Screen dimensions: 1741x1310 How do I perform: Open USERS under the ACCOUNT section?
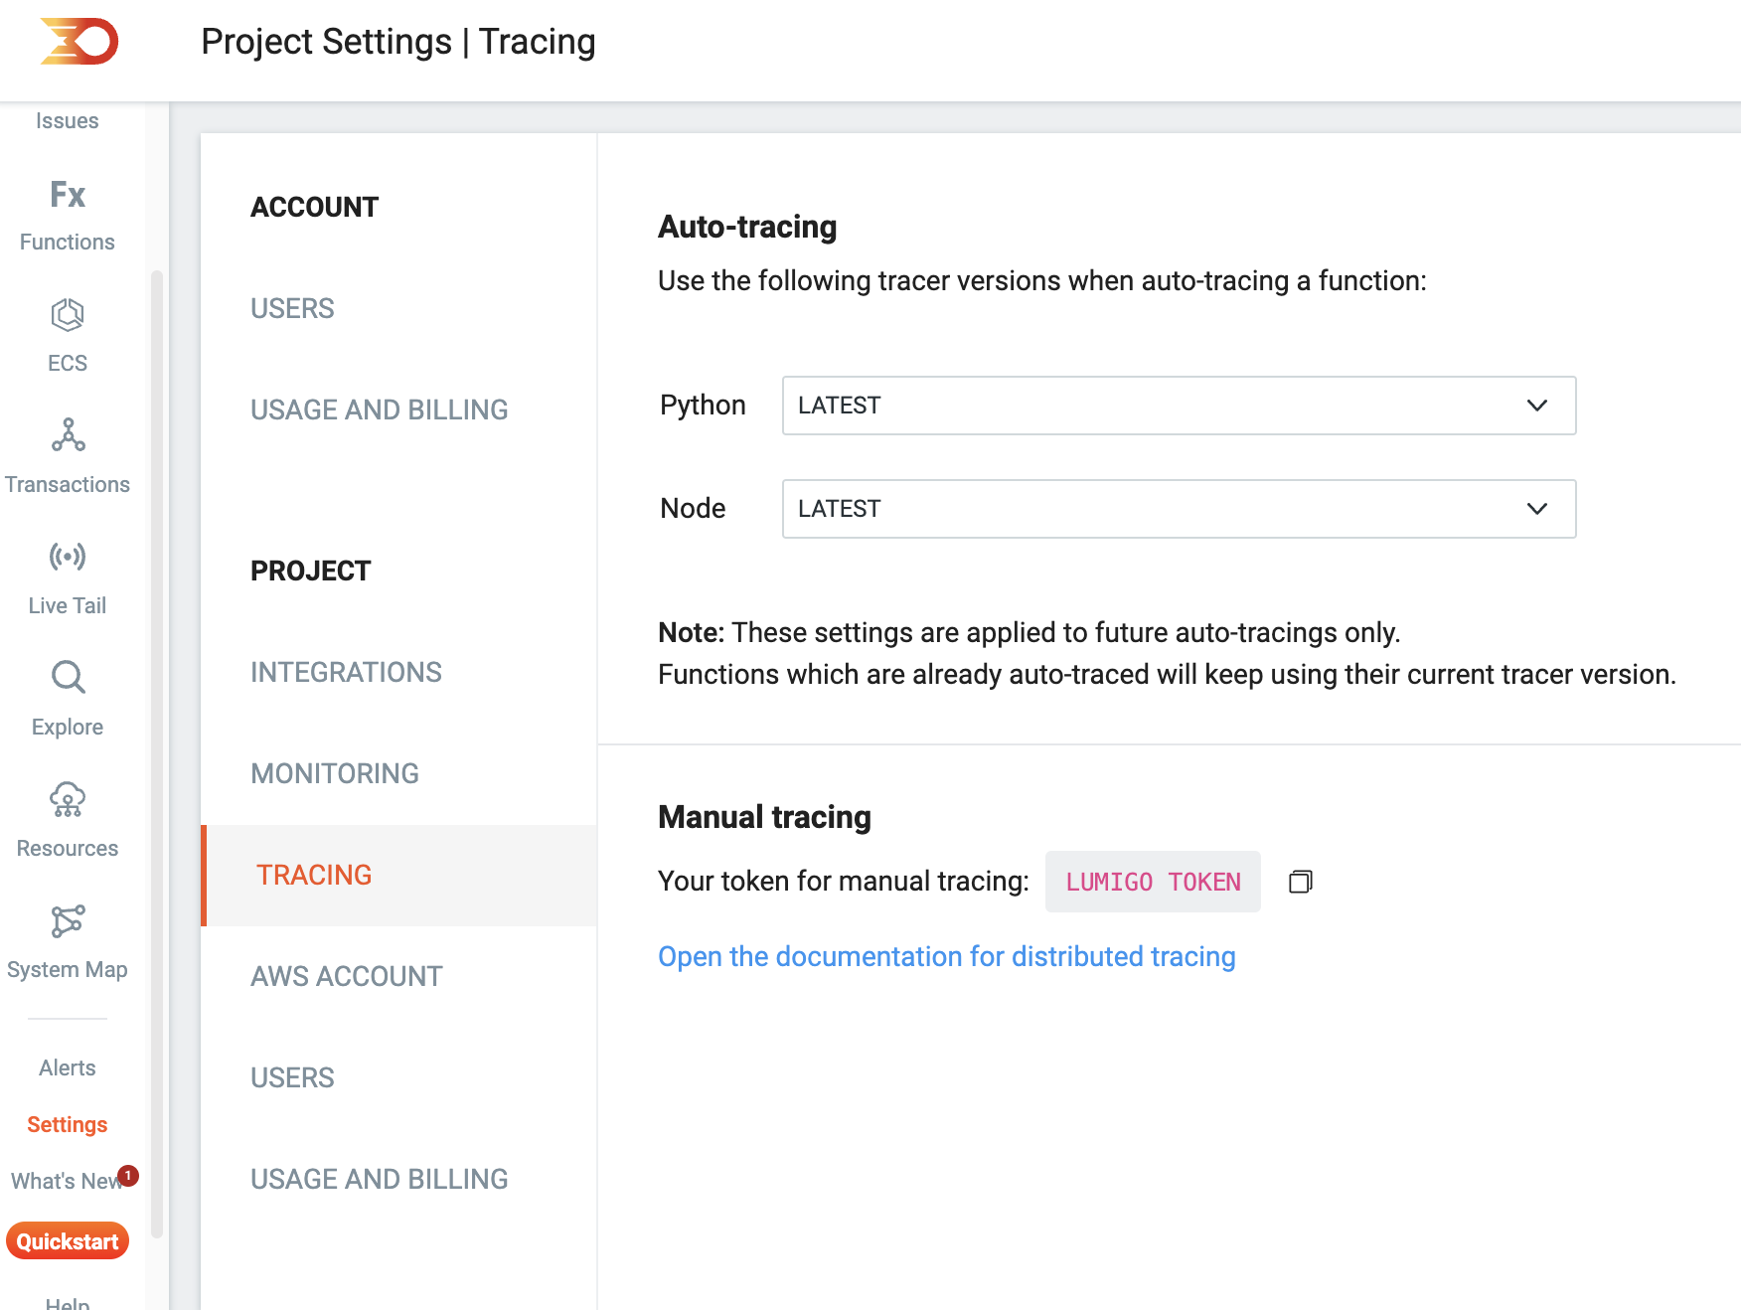click(292, 308)
